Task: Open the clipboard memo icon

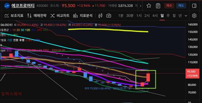Action: (158, 6)
